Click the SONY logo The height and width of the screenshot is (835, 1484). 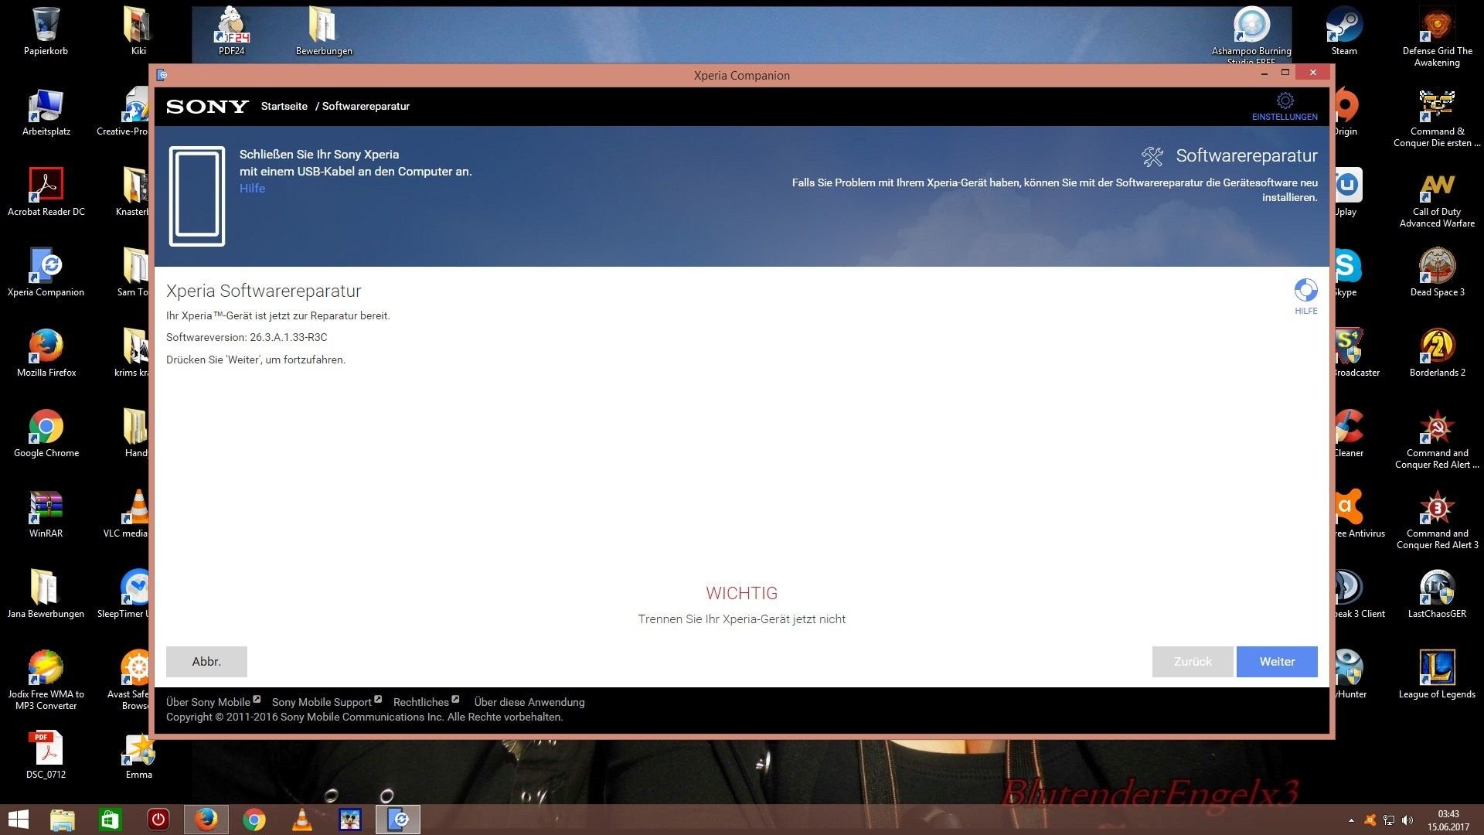pyautogui.click(x=207, y=107)
